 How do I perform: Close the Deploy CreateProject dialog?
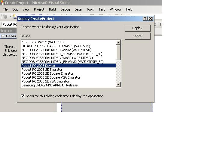(x=151, y=19)
